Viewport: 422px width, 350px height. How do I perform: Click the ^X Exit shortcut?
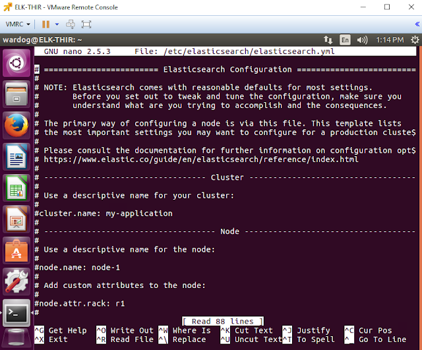click(51, 339)
